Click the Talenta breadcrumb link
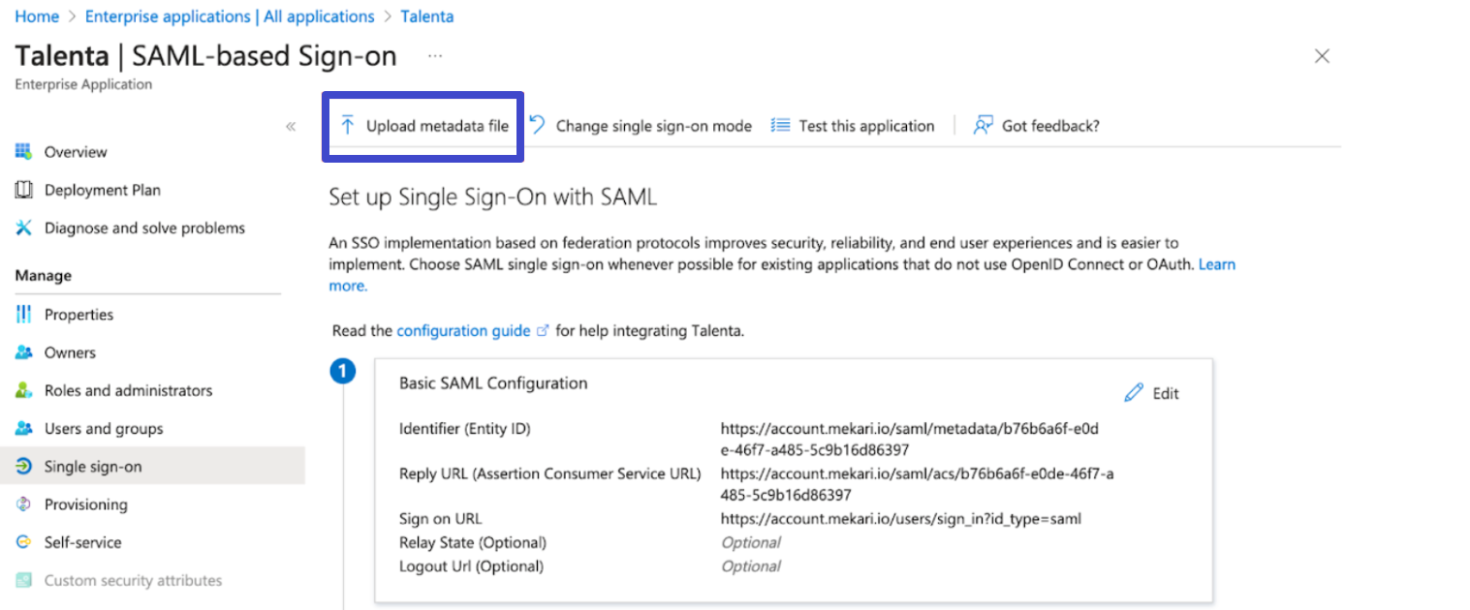This screenshot has width=1470, height=610. tap(426, 16)
